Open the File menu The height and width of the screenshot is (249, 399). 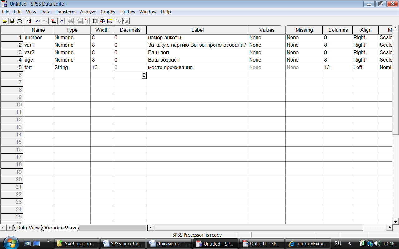(x=6, y=12)
